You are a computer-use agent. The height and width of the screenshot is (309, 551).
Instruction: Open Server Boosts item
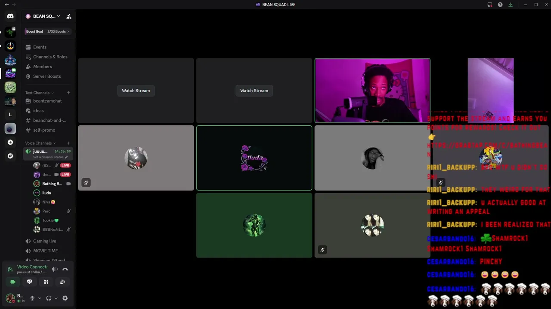point(48,76)
